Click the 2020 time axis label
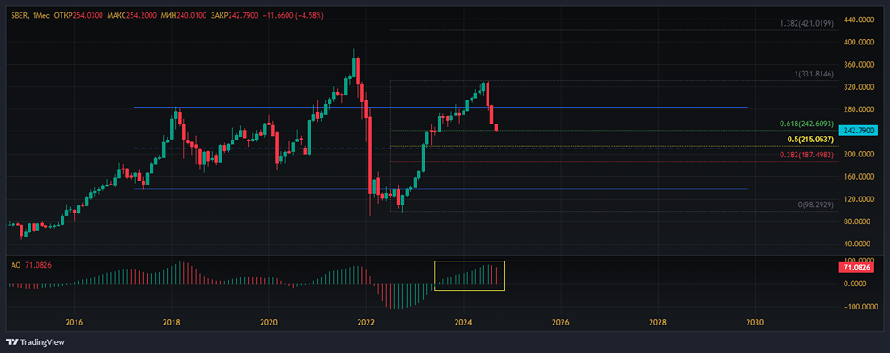This screenshot has width=890, height=353. click(x=269, y=322)
